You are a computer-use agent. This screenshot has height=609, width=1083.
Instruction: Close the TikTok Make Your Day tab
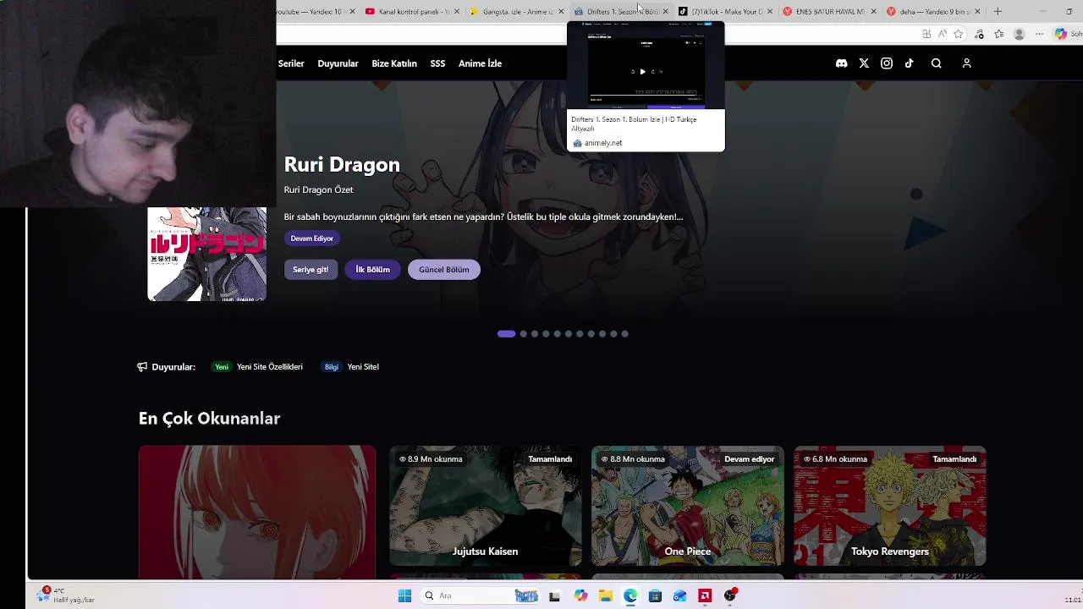(769, 11)
